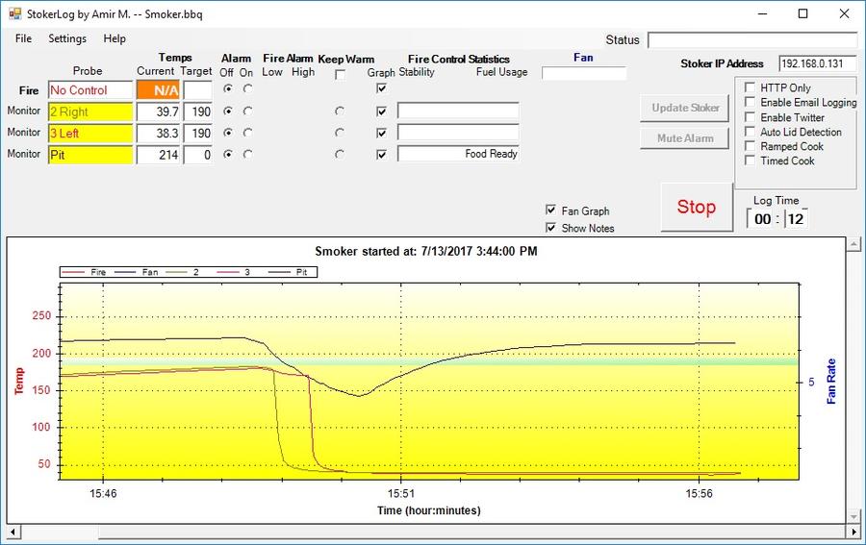Click the horizontal scrollbar right arrow
Image resolution: width=866 pixels, height=545 pixels.
(853, 532)
